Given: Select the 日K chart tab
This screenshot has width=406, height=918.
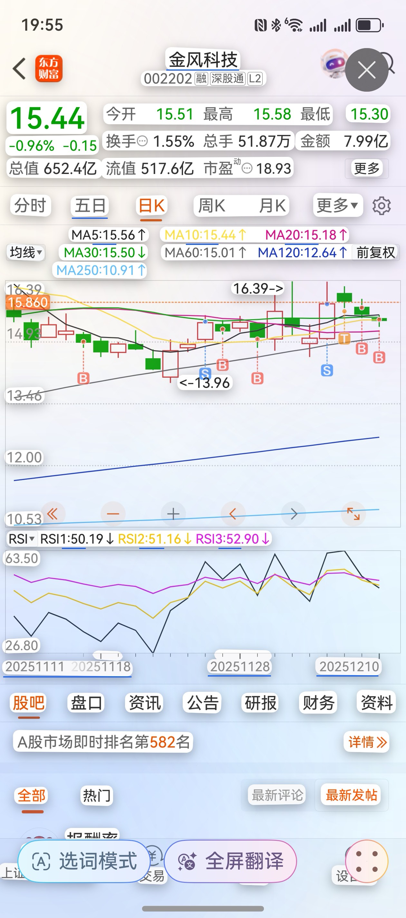Looking at the screenshot, I should [151, 206].
